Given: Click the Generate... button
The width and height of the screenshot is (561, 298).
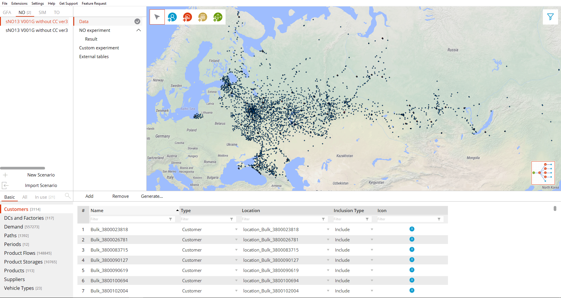Looking at the screenshot, I should click(152, 196).
